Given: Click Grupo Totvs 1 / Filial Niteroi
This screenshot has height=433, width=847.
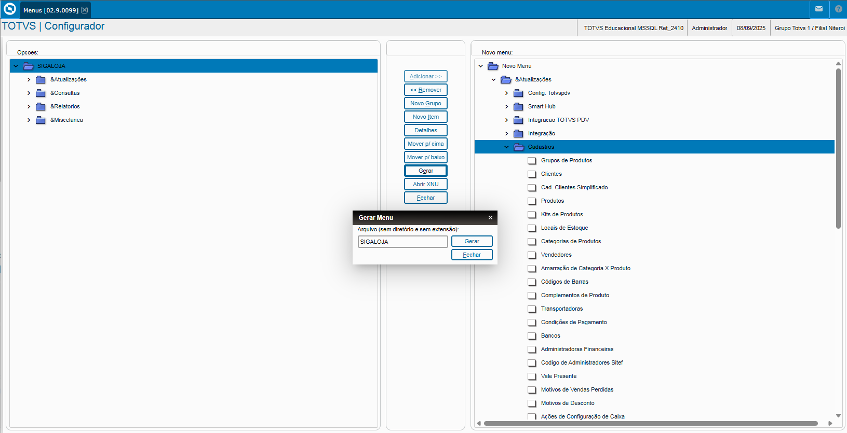Looking at the screenshot, I should click(810, 28).
